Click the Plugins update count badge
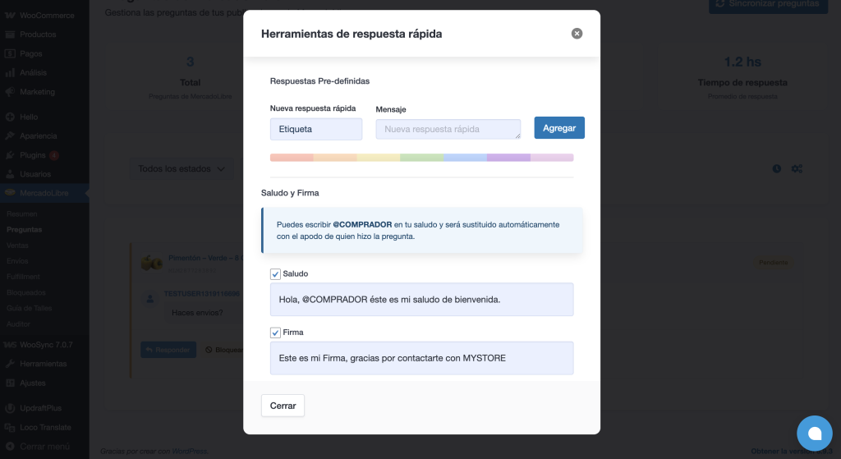Viewport: 841px width, 459px height. [x=53, y=155]
